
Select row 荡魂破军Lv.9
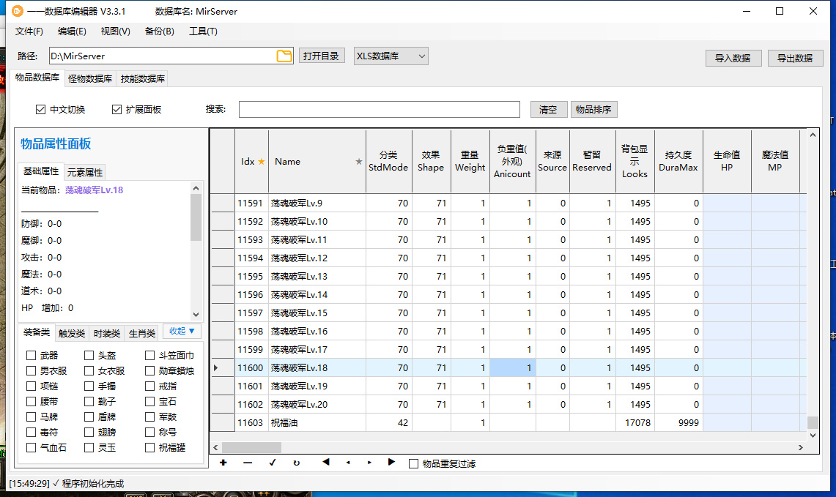[508, 203]
